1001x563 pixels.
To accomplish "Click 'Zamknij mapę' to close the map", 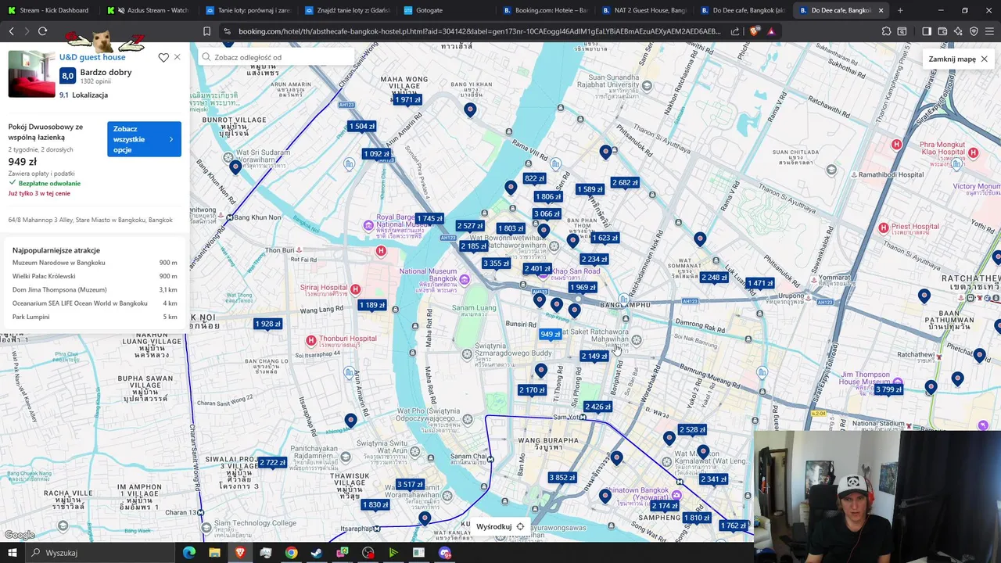I will point(958,59).
